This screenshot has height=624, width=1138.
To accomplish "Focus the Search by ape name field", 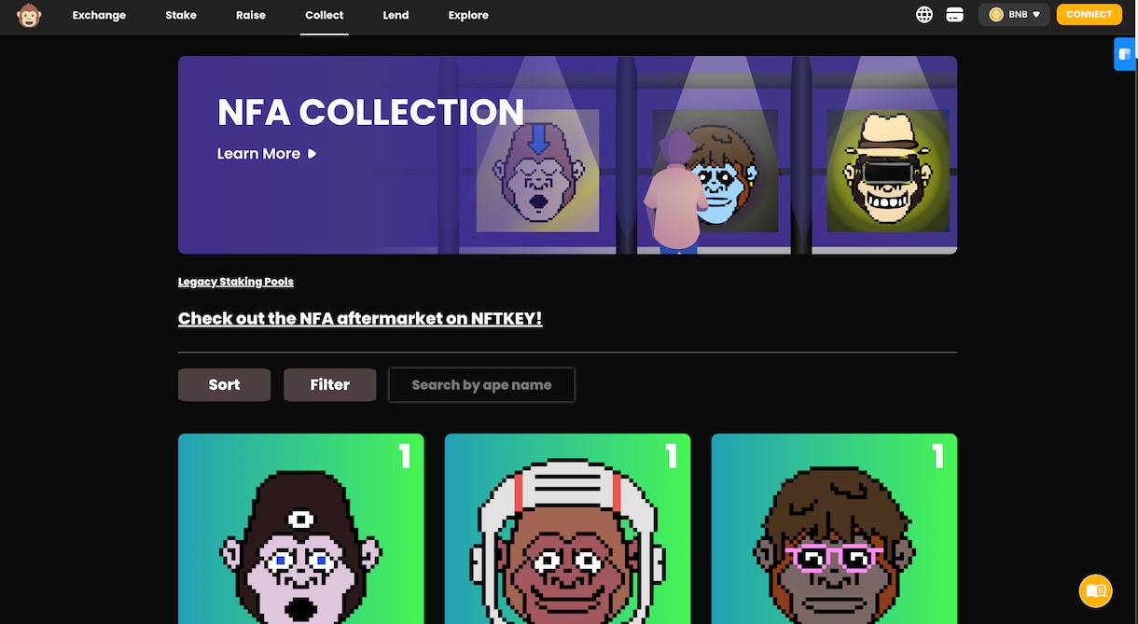I will pyautogui.click(x=481, y=384).
